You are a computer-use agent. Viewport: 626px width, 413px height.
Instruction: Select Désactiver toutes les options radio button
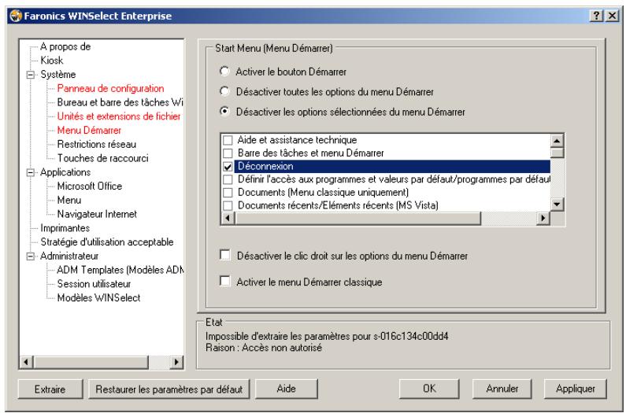[x=224, y=91]
